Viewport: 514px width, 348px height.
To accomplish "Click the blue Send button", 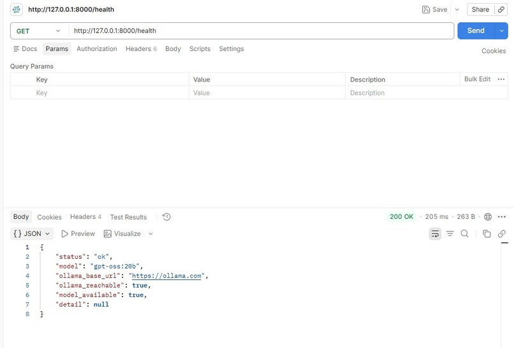I will (476, 31).
